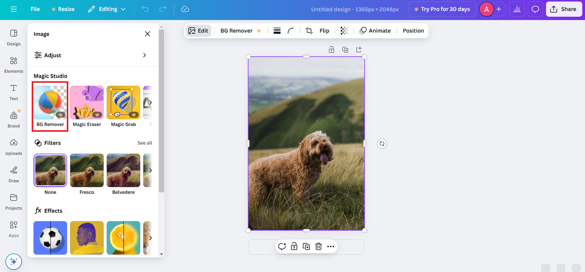Select the Draw tool in the sidebar
This screenshot has height=272, width=585.
coord(13,174)
